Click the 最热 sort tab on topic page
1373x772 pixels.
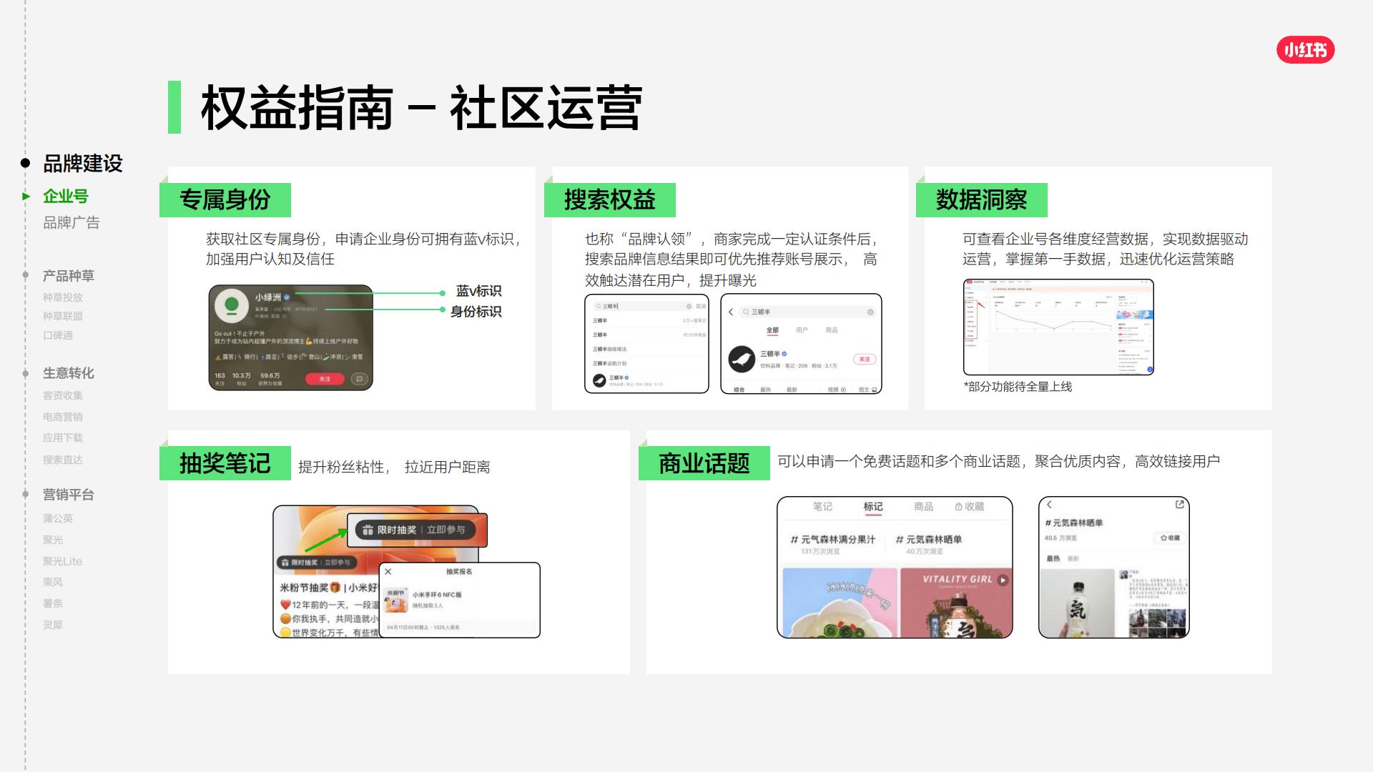tap(1053, 558)
